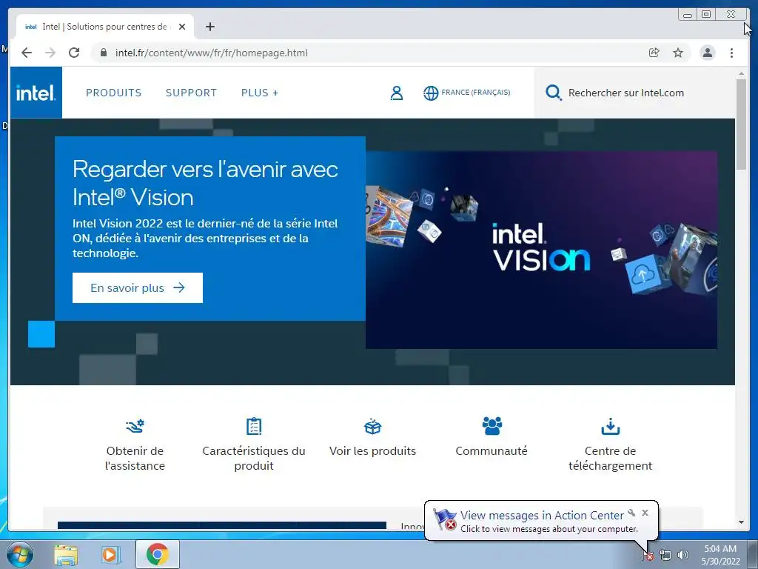This screenshot has height=569, width=758.
Task: Click the En savoir plus button
Action: click(138, 288)
